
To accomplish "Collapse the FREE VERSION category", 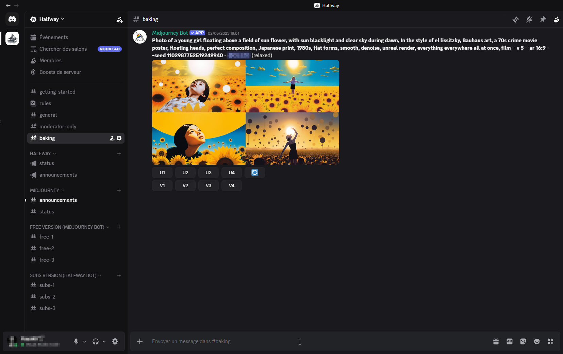I will pos(69,227).
